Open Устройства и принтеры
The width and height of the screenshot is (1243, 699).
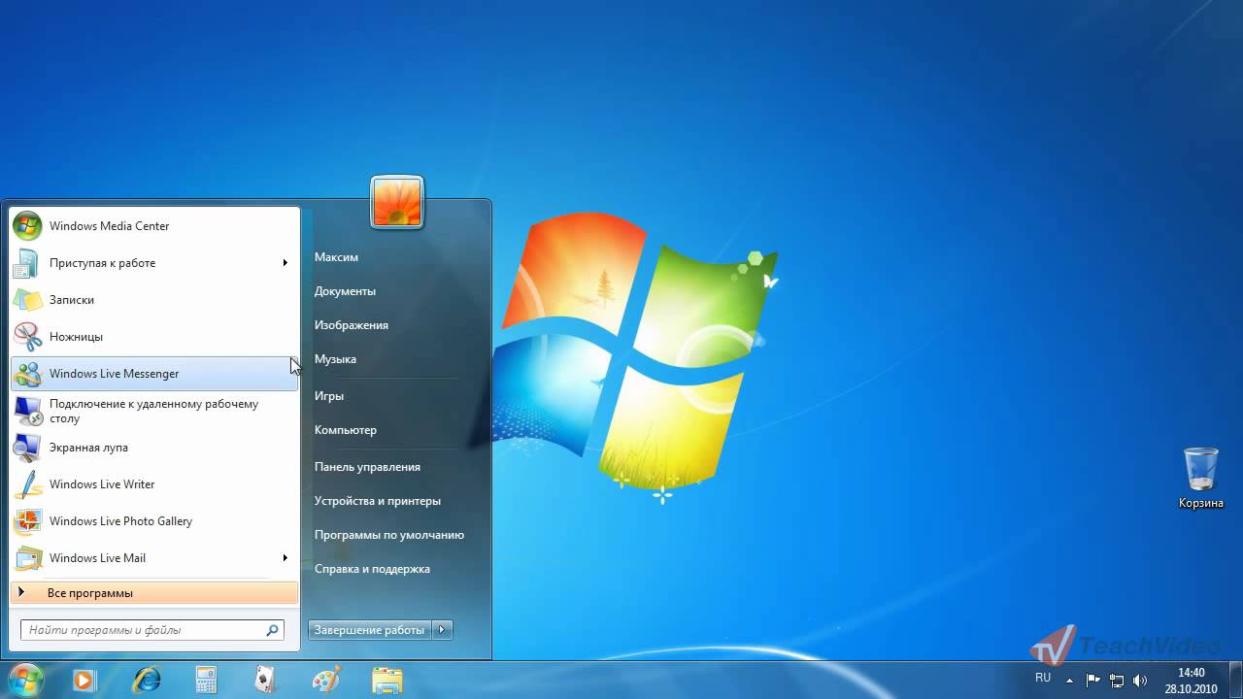click(x=378, y=501)
